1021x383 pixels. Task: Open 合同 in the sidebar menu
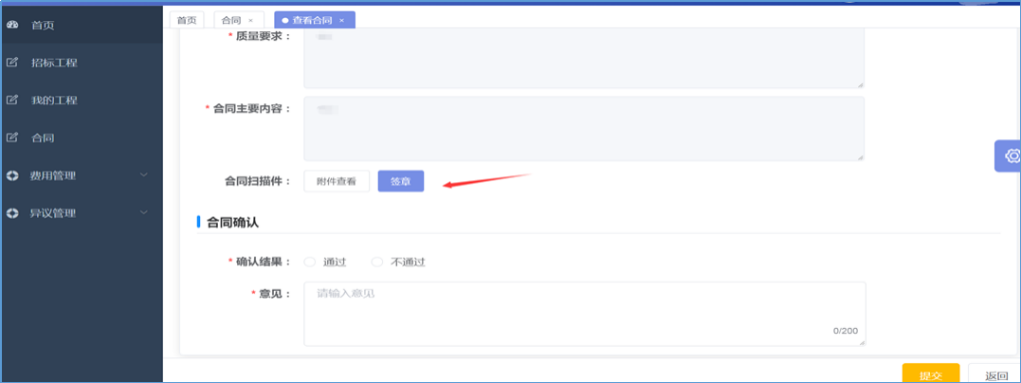(x=82, y=137)
